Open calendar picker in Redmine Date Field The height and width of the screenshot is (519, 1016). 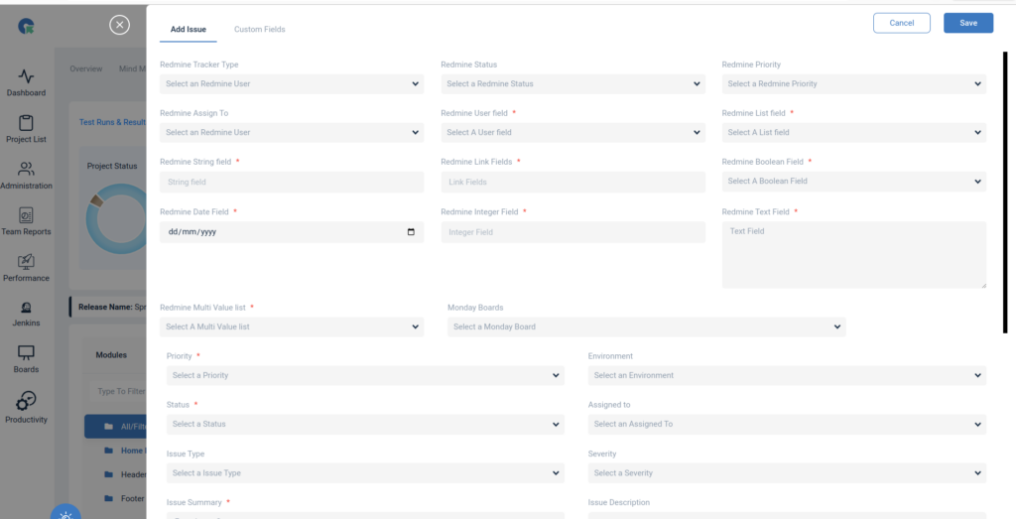(411, 232)
